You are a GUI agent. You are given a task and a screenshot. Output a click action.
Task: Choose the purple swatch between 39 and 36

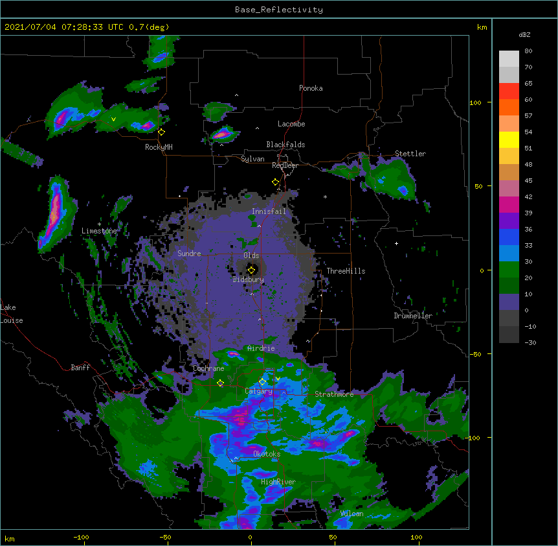click(509, 221)
